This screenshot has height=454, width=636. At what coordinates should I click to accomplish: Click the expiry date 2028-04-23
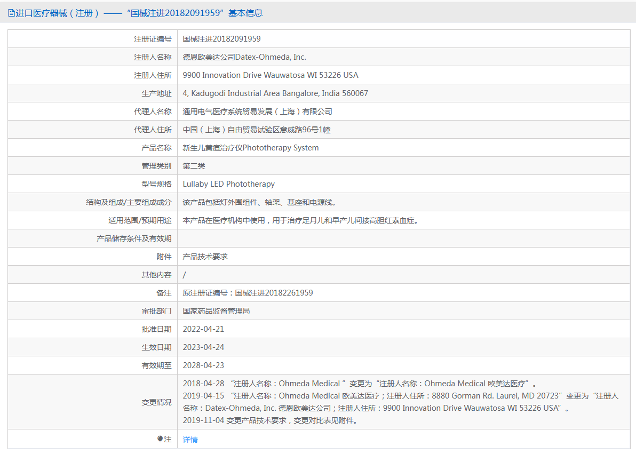coord(203,365)
